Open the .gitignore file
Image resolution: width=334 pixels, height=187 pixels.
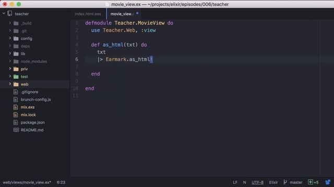29,92
